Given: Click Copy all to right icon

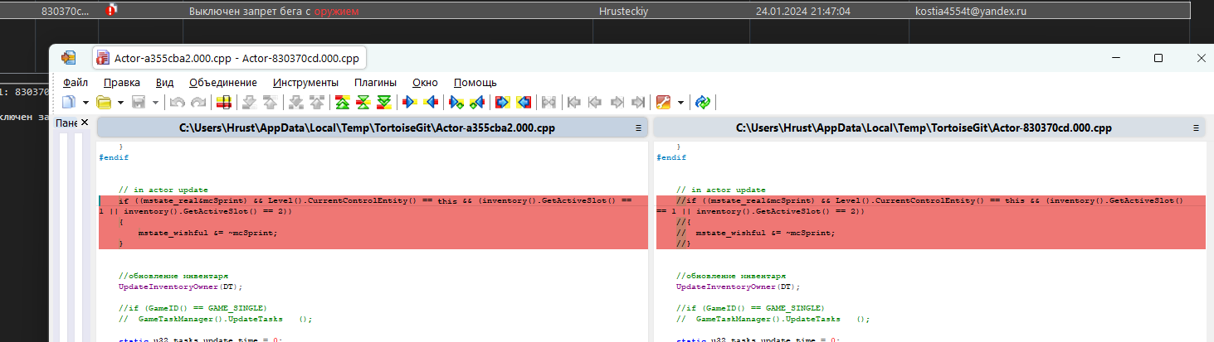Looking at the screenshot, I should point(502,102).
